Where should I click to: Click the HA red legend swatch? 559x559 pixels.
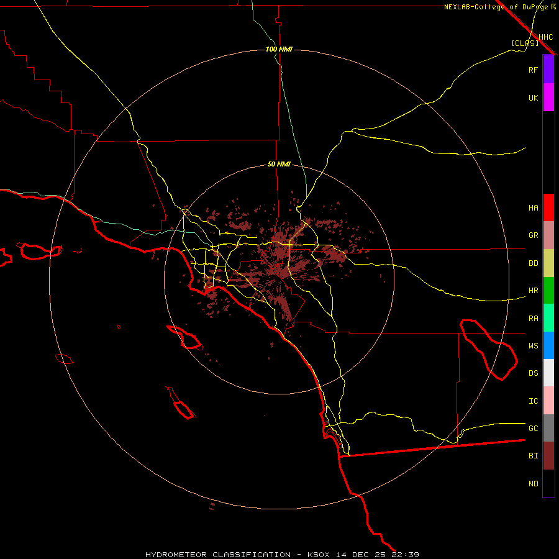(x=548, y=207)
